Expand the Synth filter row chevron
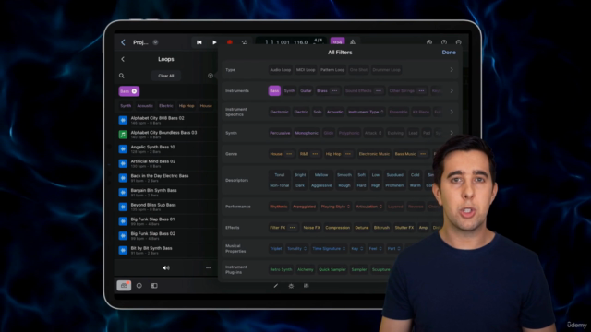 (452, 133)
